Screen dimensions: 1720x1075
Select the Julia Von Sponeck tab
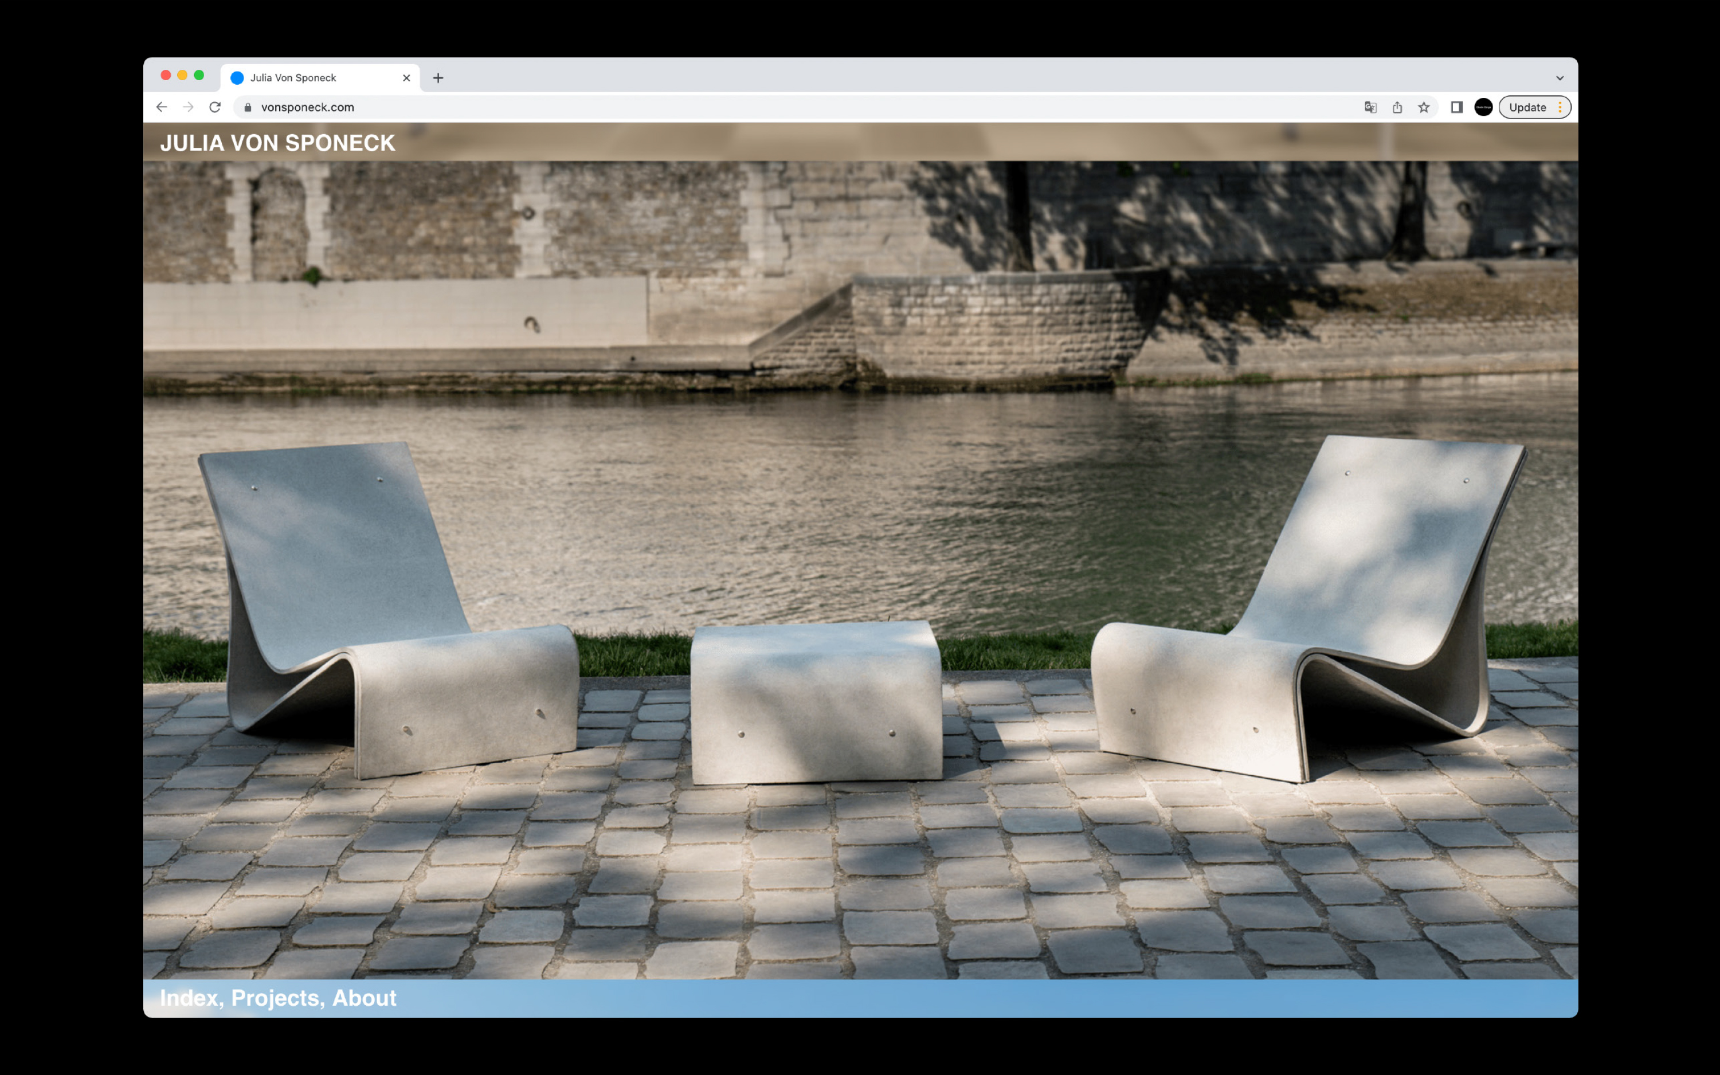click(x=305, y=78)
